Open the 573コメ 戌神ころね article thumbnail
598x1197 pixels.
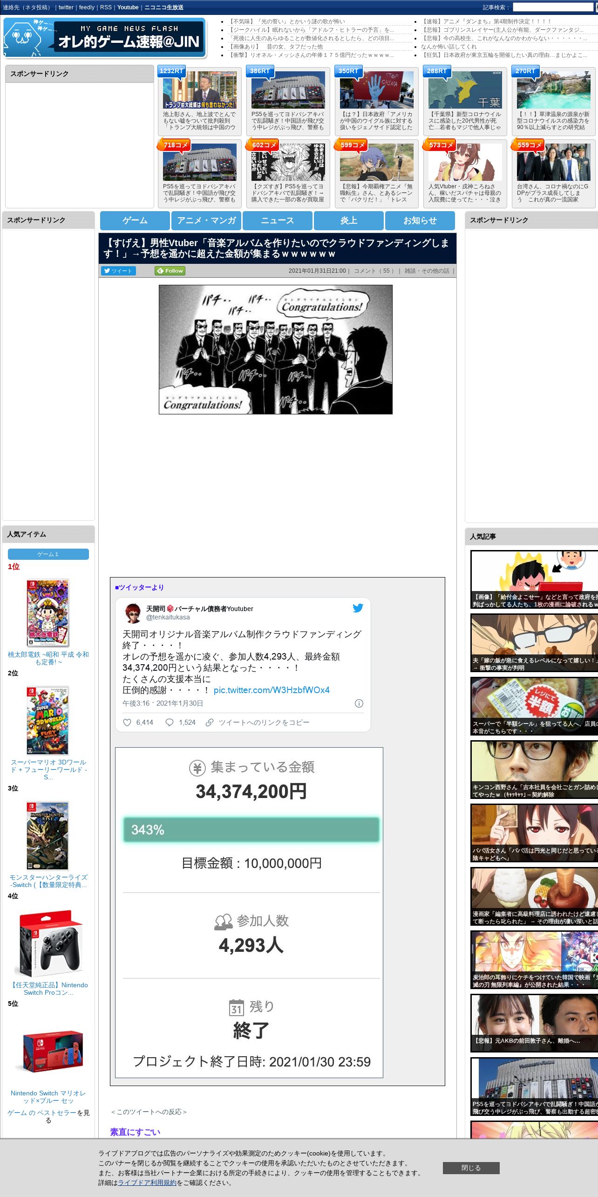pyautogui.click(x=465, y=162)
